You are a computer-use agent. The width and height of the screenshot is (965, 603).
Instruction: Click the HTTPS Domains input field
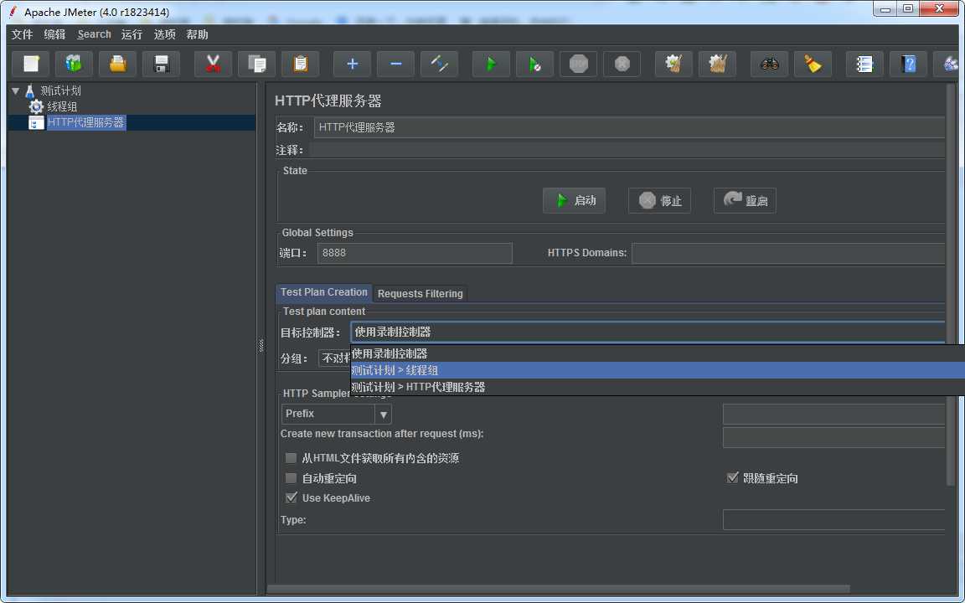(x=787, y=253)
